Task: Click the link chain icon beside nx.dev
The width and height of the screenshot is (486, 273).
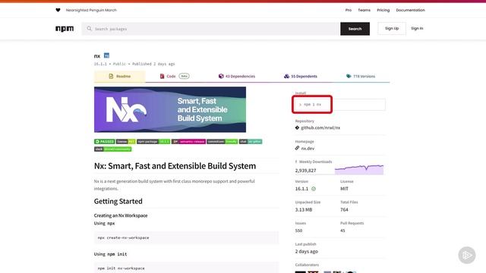Action: pos(297,148)
